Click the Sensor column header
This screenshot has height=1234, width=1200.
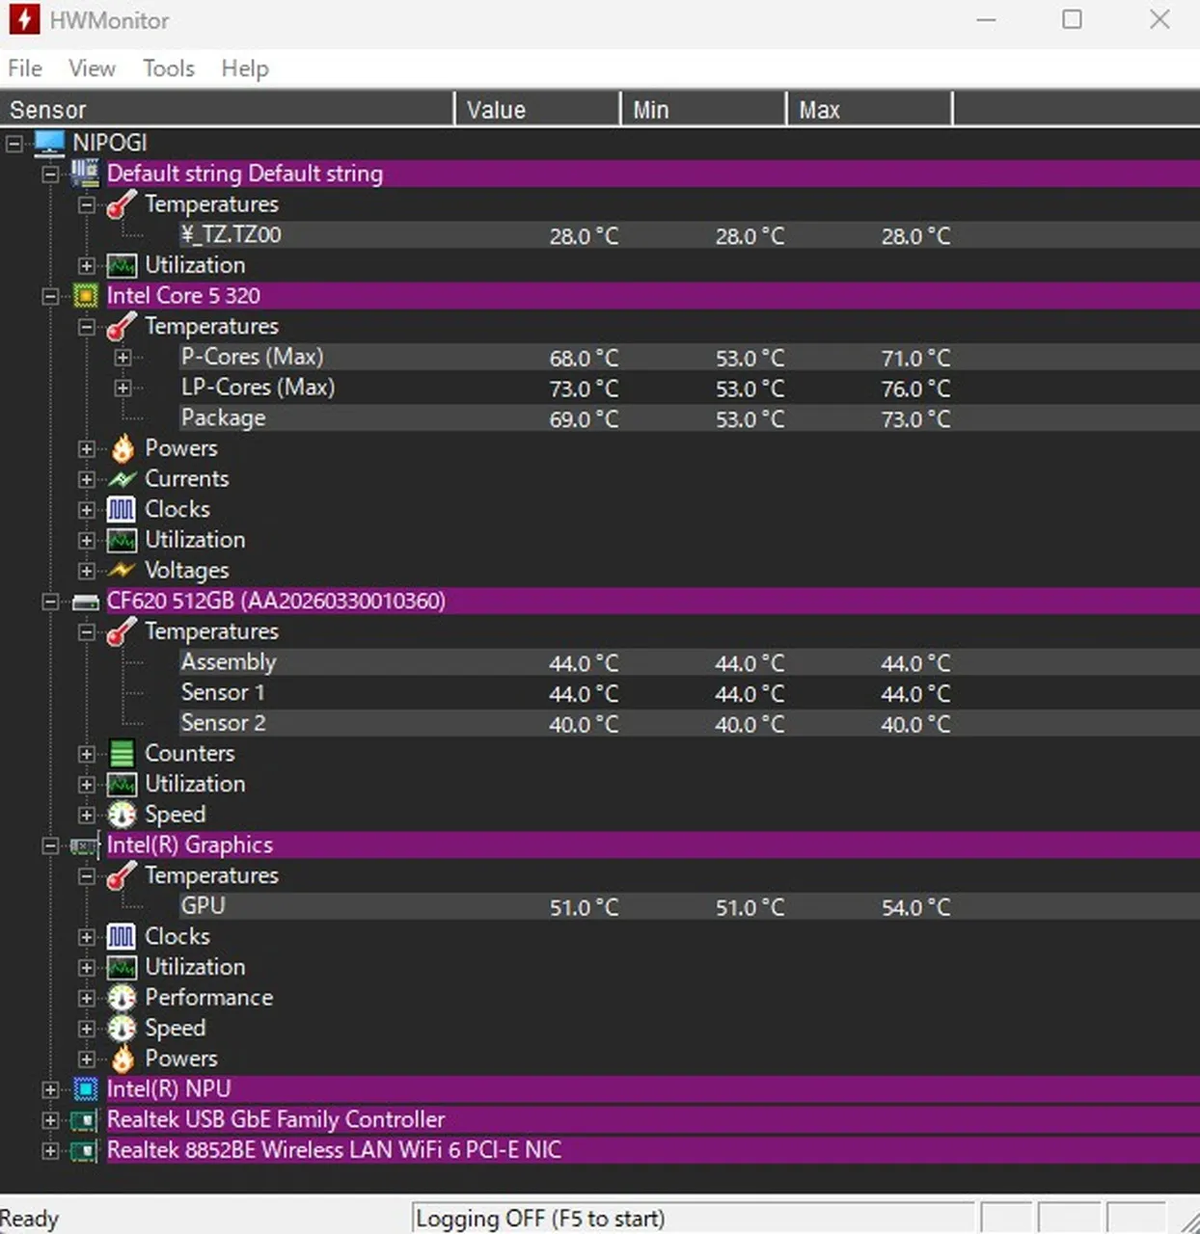(x=227, y=109)
